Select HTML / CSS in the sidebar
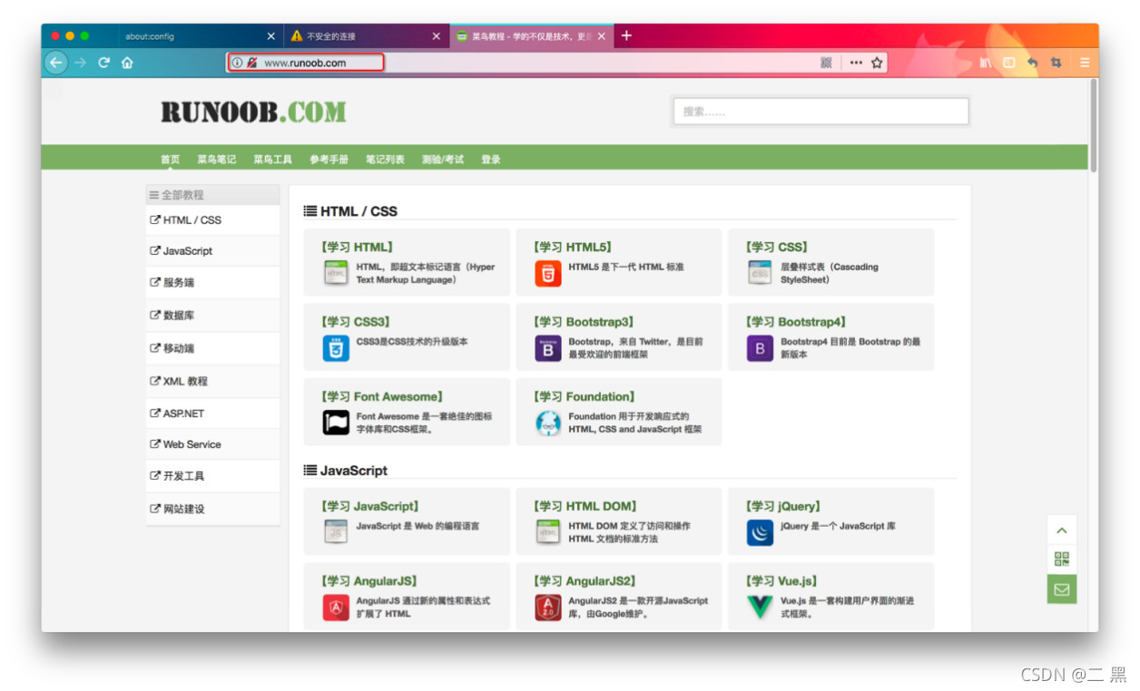Image resolution: width=1140 pixels, height=691 pixels. click(212, 220)
